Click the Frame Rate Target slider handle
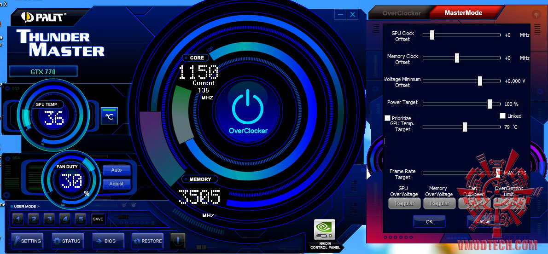This screenshot has width=548, height=254. point(498,173)
